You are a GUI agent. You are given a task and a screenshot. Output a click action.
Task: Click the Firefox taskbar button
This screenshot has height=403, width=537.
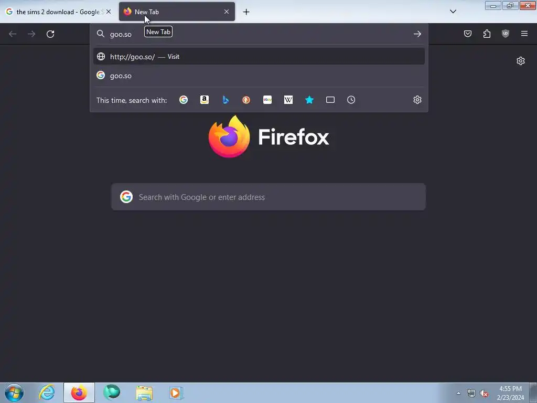click(79, 393)
